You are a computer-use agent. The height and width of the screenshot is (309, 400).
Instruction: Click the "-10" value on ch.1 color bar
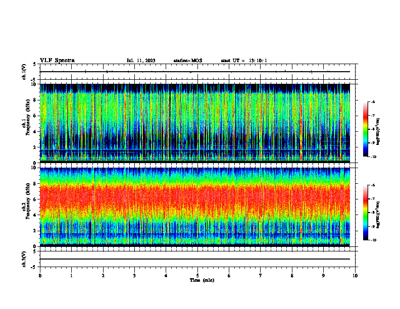tap(373, 157)
